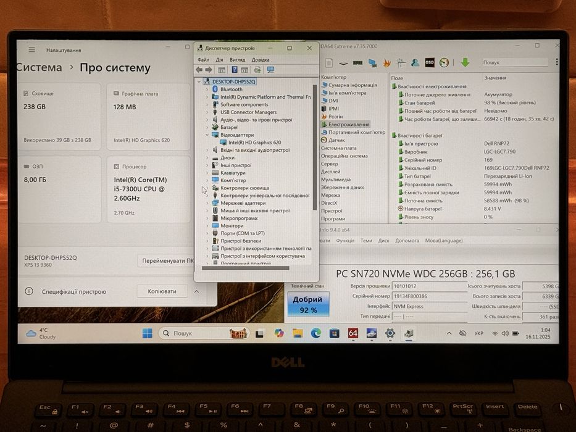The width and height of the screenshot is (576, 432).
Task: Click the Help icon in Device Manager toolbar
Action: pyautogui.click(x=235, y=69)
